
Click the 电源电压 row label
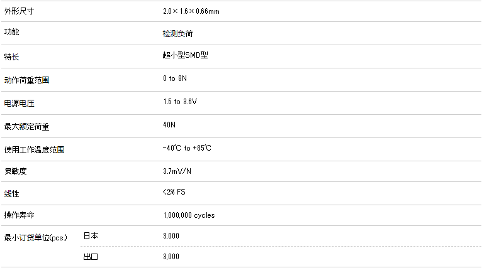click(x=19, y=104)
